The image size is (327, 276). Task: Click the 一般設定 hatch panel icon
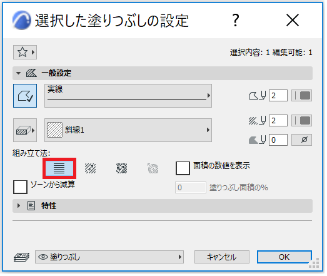coord(31,73)
